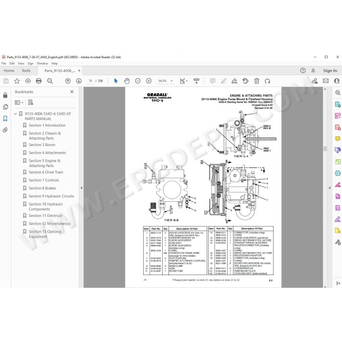Image resolution: width=342 pixels, height=342 pixels.
Task: Click the find bookmark icon
Action: click(x=31, y=103)
